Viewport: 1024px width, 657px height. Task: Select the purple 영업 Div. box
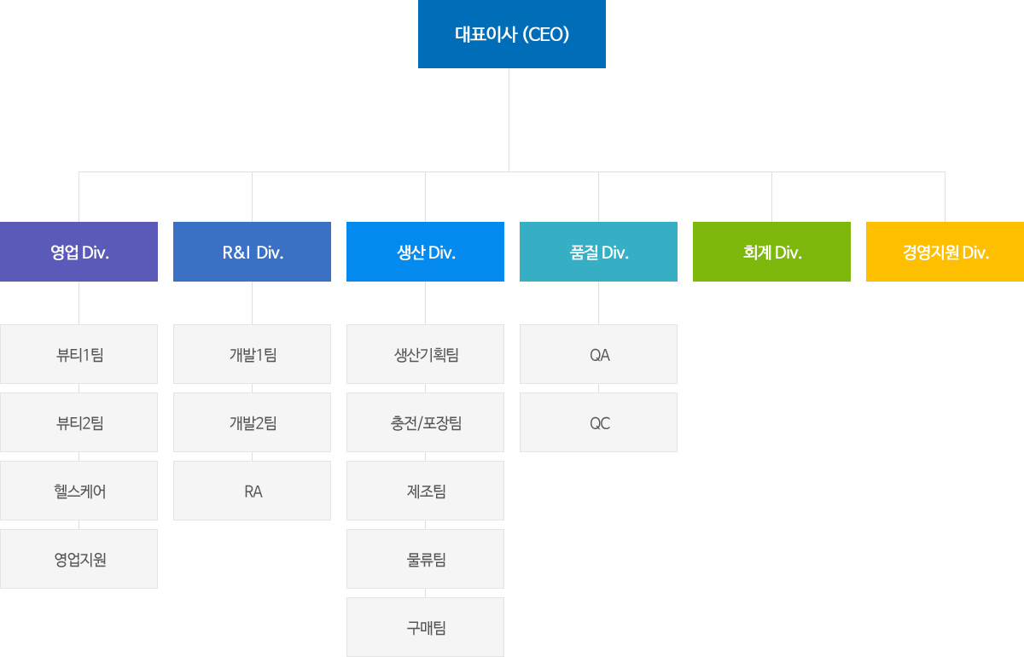click(79, 252)
